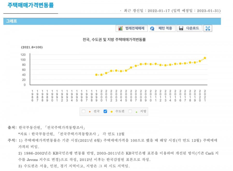Select the 그래프 section header bar
Image resolution: width=233 pixels, height=171 pixels.
[112, 21]
